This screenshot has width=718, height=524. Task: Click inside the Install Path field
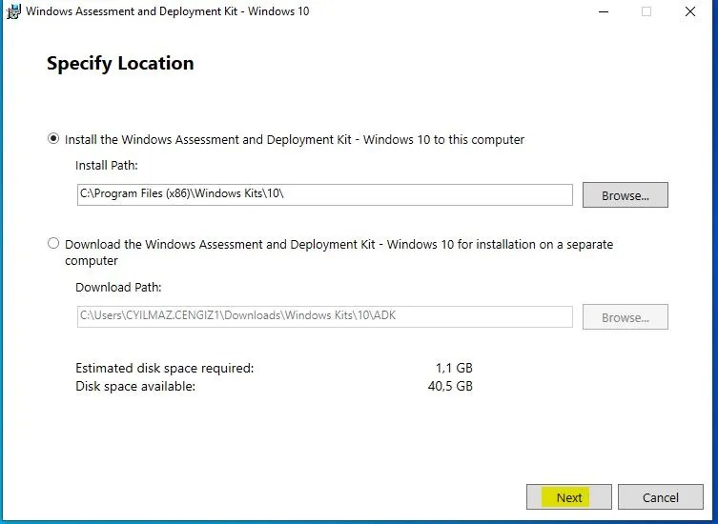coord(324,194)
